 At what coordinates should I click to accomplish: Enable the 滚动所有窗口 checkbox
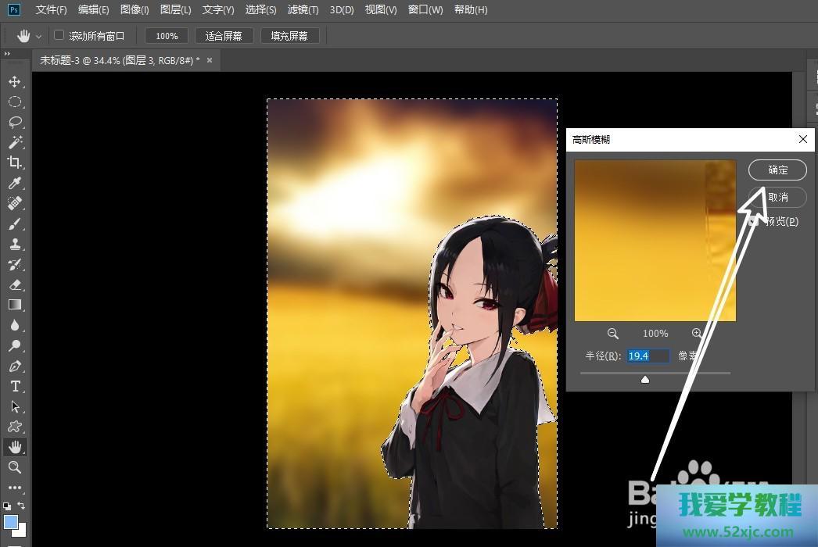(x=59, y=35)
